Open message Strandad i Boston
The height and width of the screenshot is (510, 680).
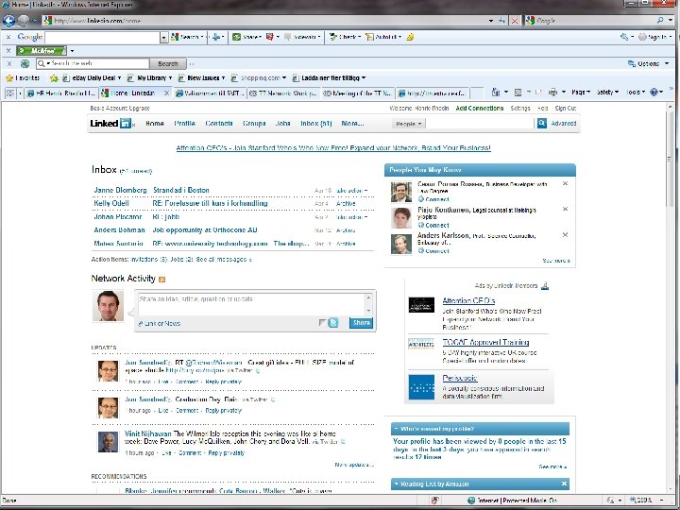pyautogui.click(x=181, y=190)
